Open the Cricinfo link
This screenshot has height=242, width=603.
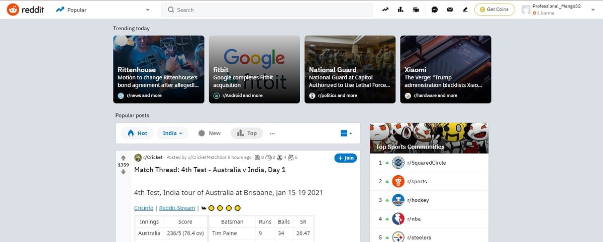click(x=144, y=208)
